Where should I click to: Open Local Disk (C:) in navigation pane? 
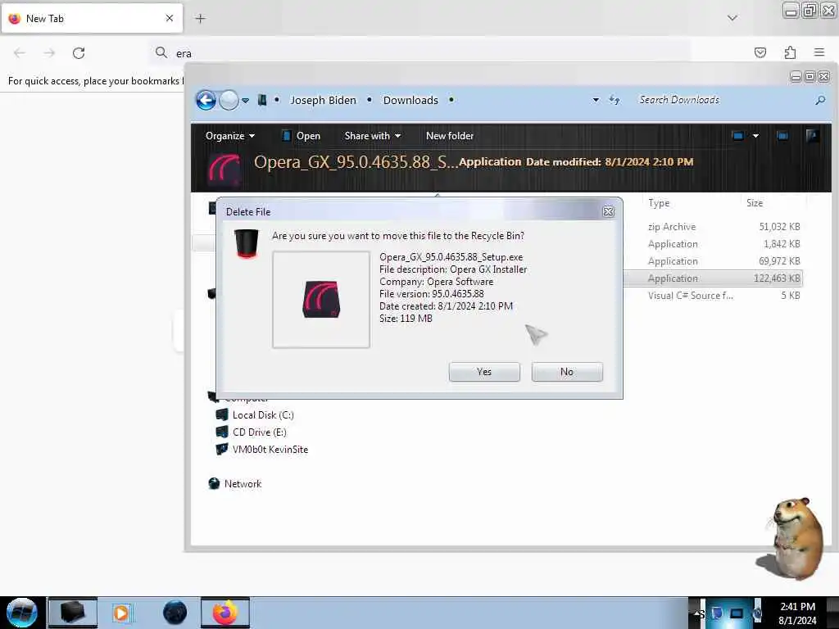(263, 415)
